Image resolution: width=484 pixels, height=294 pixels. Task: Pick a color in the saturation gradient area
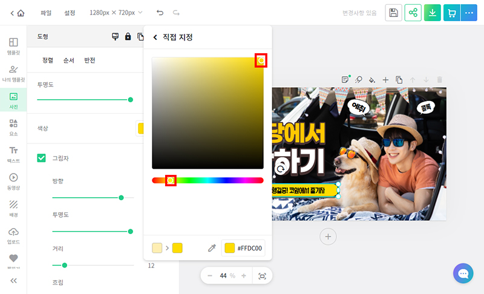pos(208,113)
